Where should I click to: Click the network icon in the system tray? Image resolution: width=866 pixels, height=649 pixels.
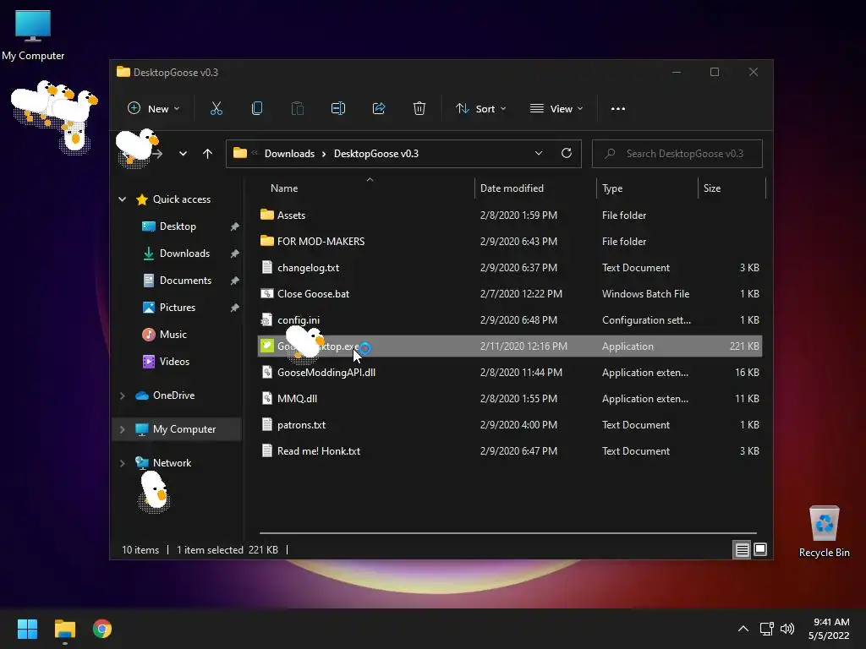766,629
